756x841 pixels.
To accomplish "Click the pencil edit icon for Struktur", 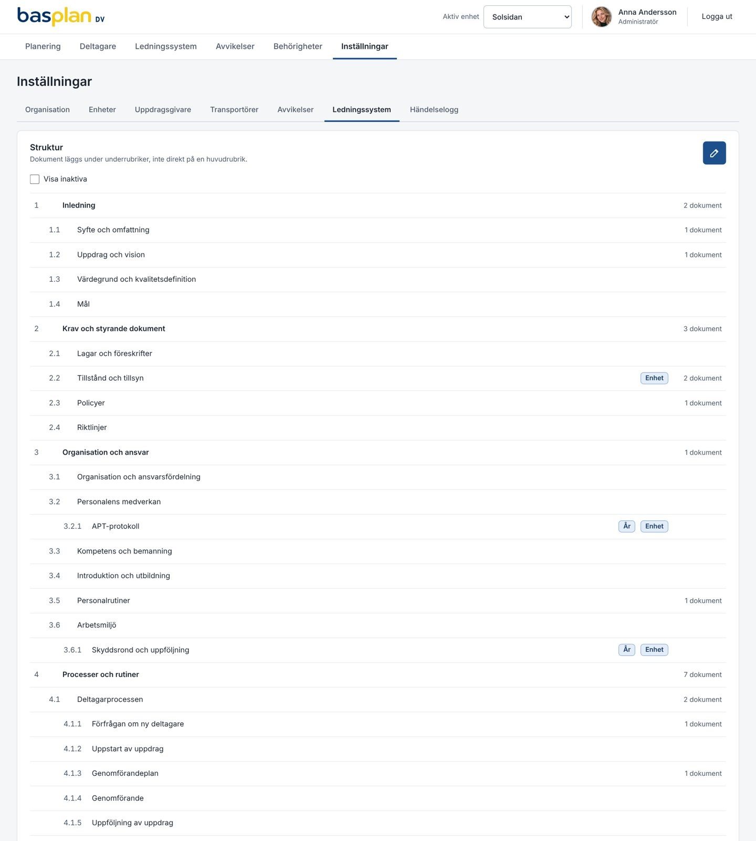I will [714, 153].
